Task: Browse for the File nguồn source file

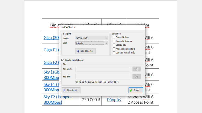Action: coord(136,69)
